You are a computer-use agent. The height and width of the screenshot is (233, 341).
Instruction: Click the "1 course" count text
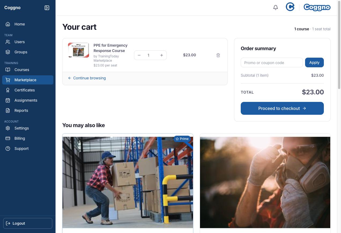(302, 29)
